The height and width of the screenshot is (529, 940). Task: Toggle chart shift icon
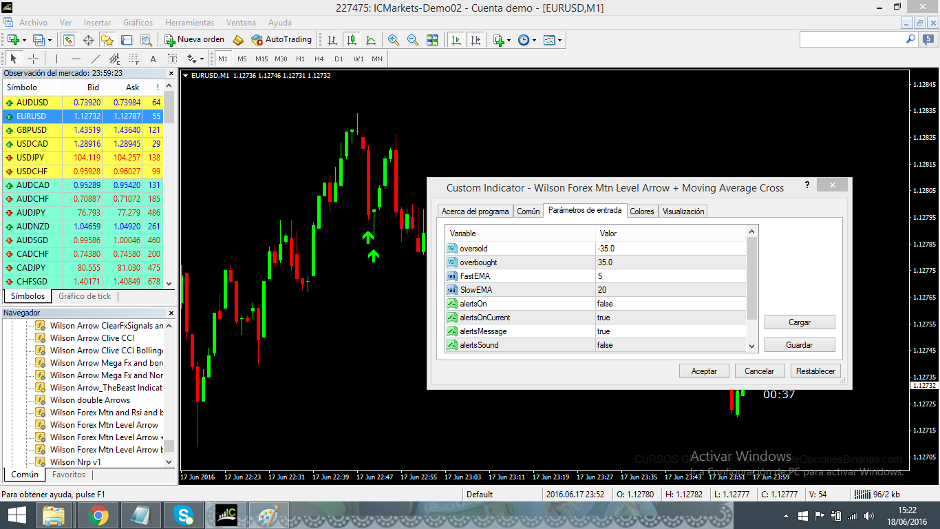pyautogui.click(x=476, y=40)
